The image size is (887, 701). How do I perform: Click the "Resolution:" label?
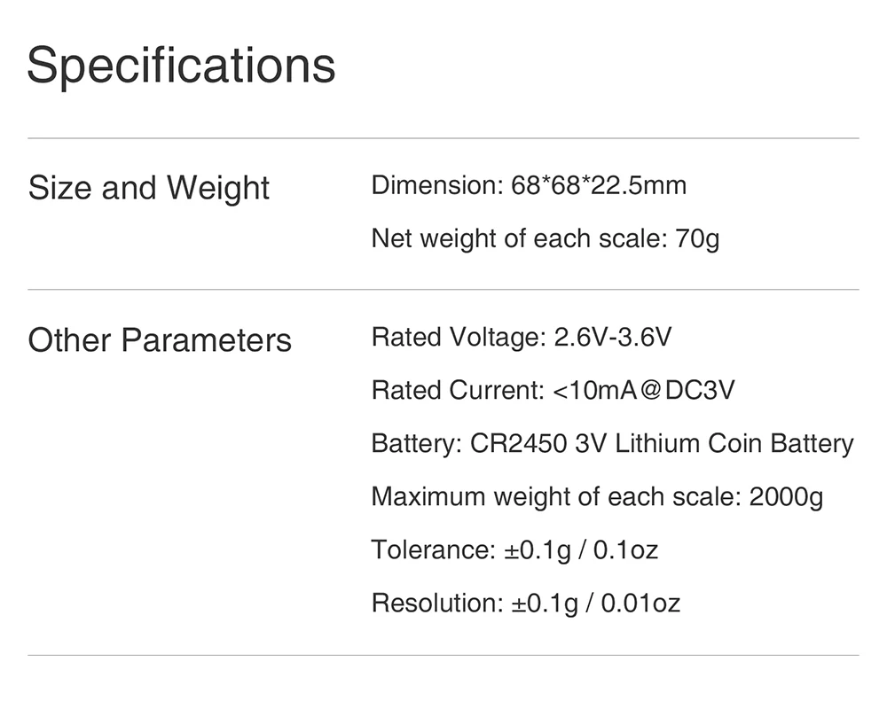point(437,604)
